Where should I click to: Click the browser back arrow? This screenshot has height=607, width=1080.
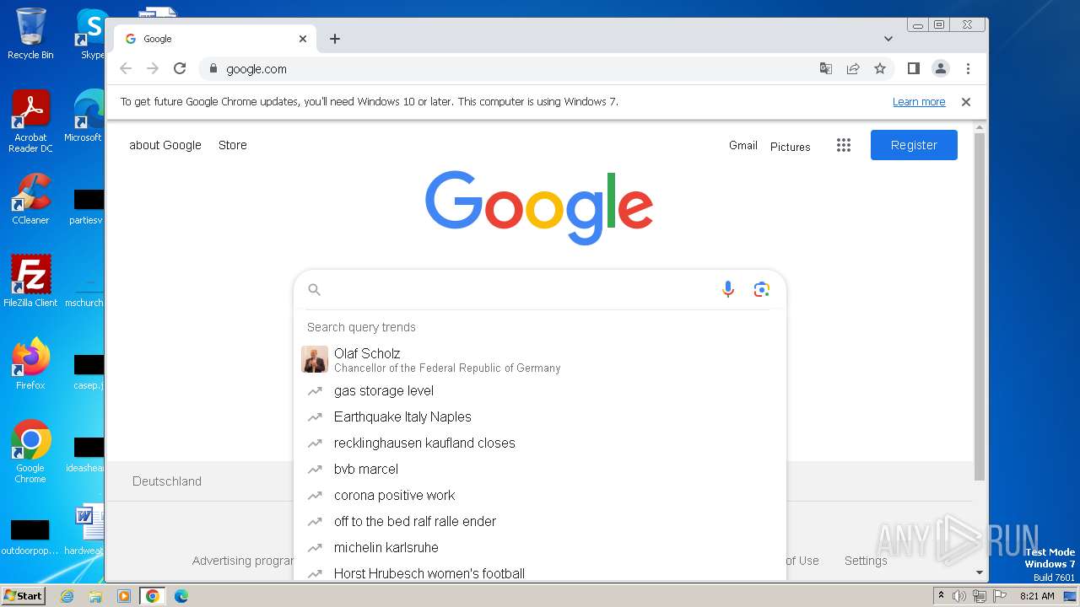(126, 69)
